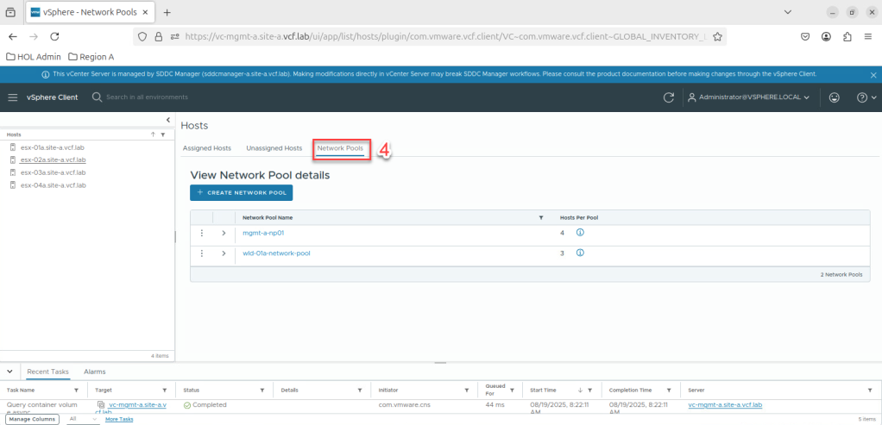Filter the Task Name column
The height and width of the screenshot is (425, 882).
pyautogui.click(x=76, y=391)
